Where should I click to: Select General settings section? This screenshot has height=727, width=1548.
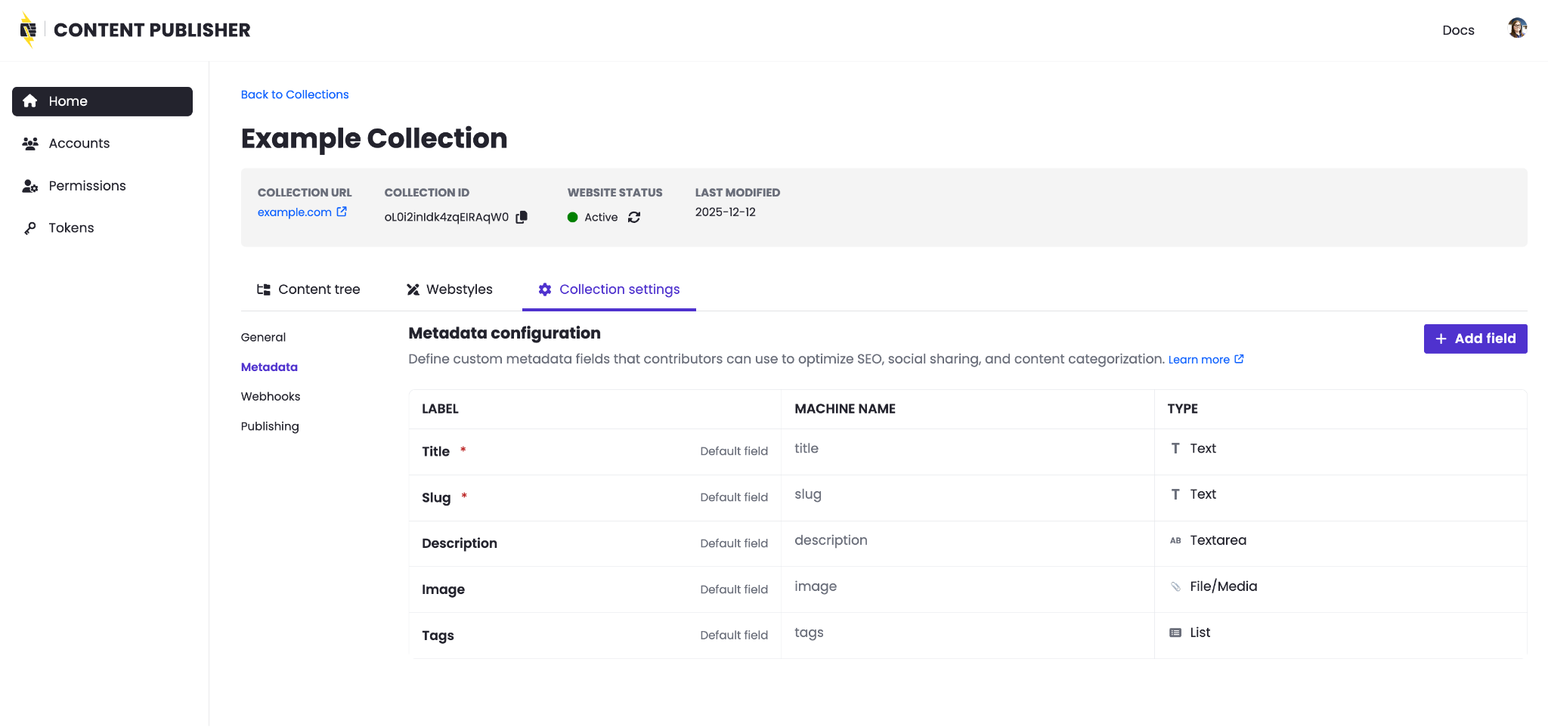[263, 337]
